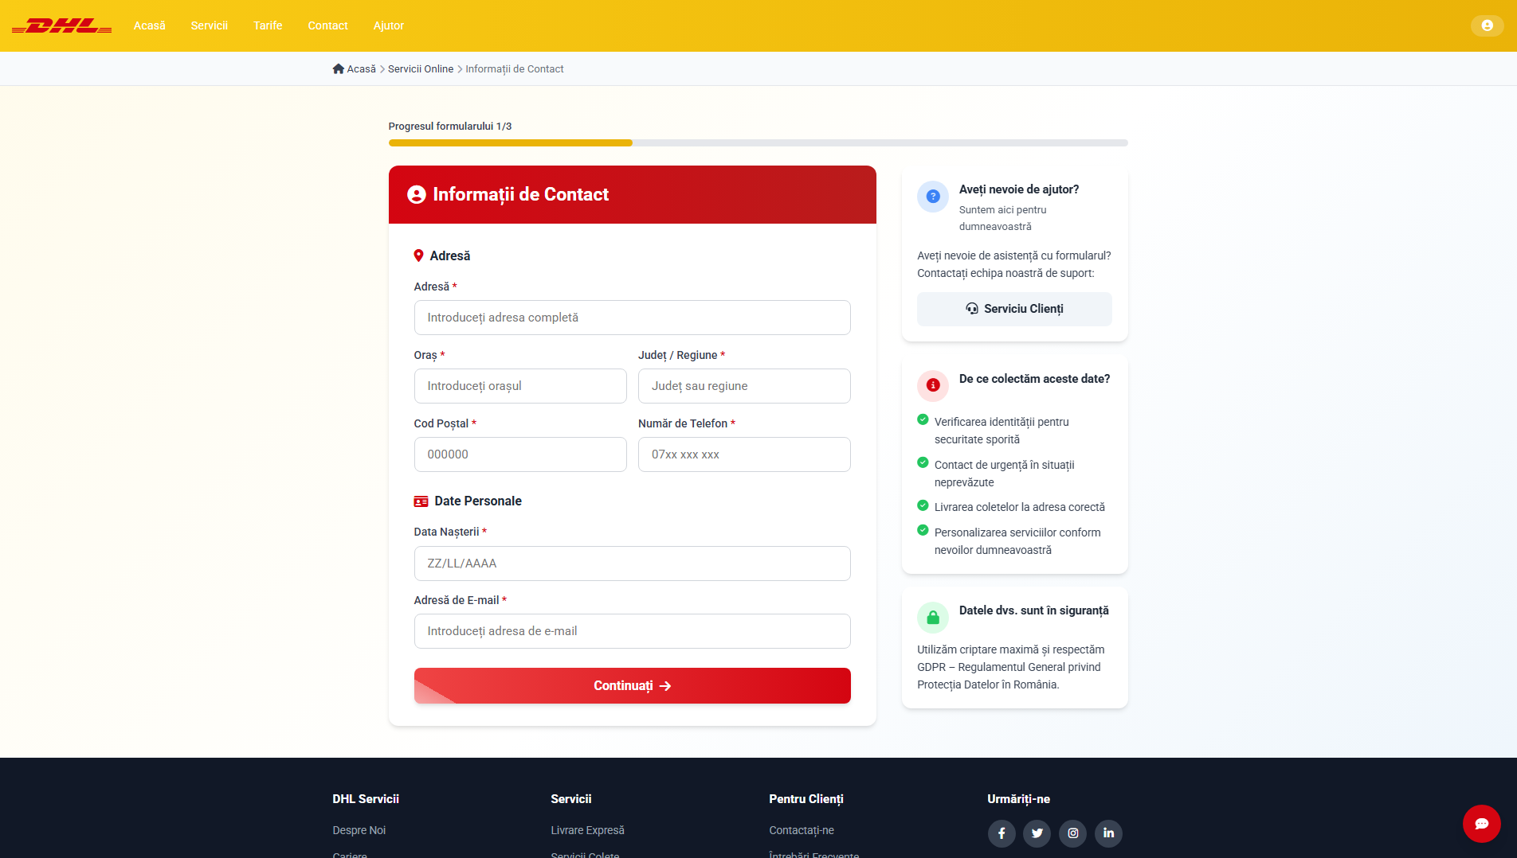Click the DHL Servicii footer heading
Viewport: 1517px width, 858px height.
(x=366, y=799)
